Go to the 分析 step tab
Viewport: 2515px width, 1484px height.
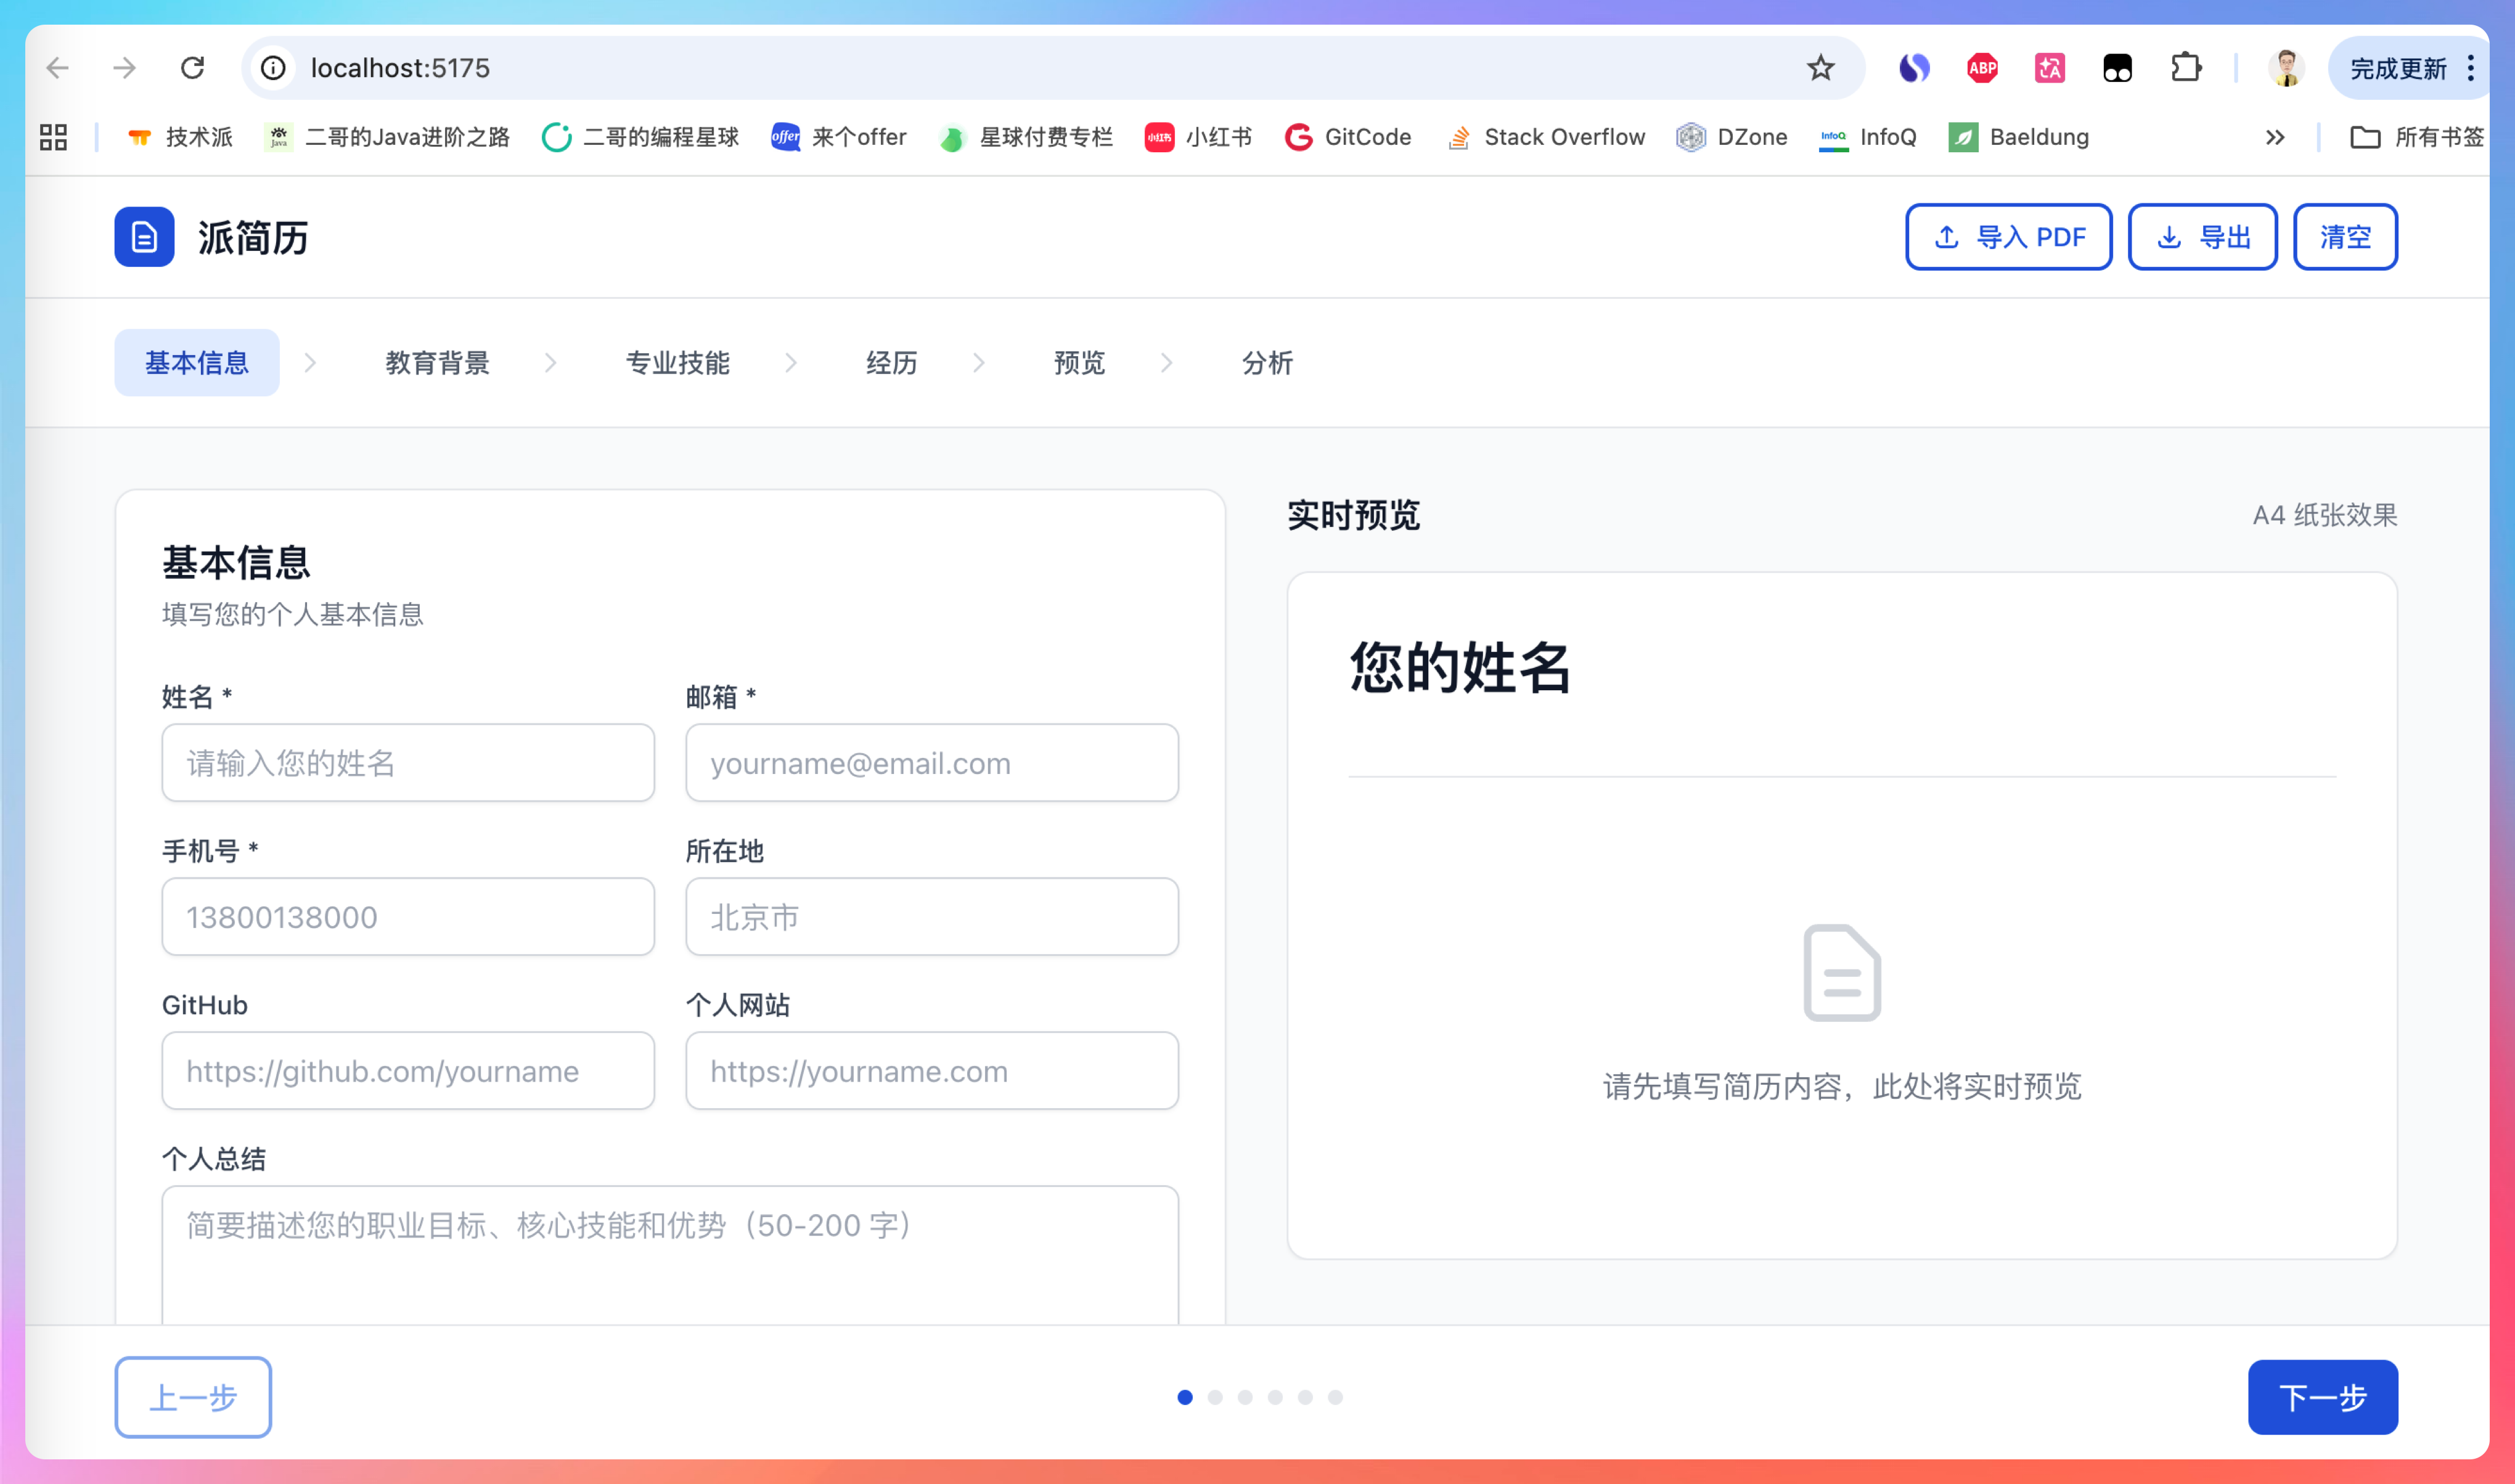coord(1267,362)
